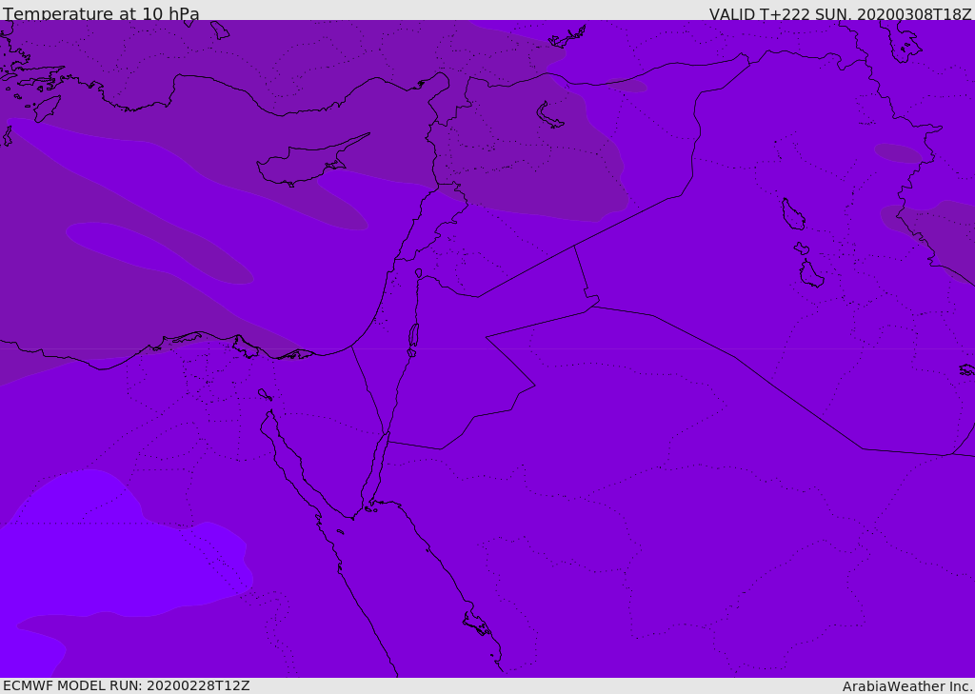Image resolution: width=975 pixels, height=694 pixels.
Task: Click the 'Temperature at 10 hPa' title text
Action: click(101, 13)
